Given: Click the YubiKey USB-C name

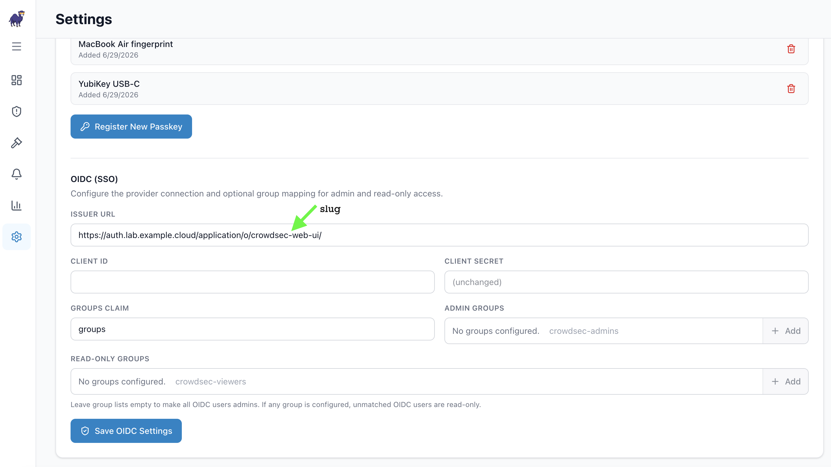Looking at the screenshot, I should coord(109,84).
